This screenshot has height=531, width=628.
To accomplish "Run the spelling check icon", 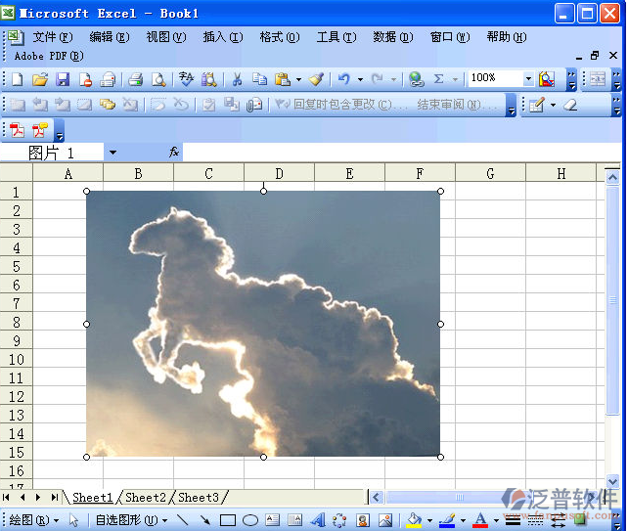I will 186,79.
